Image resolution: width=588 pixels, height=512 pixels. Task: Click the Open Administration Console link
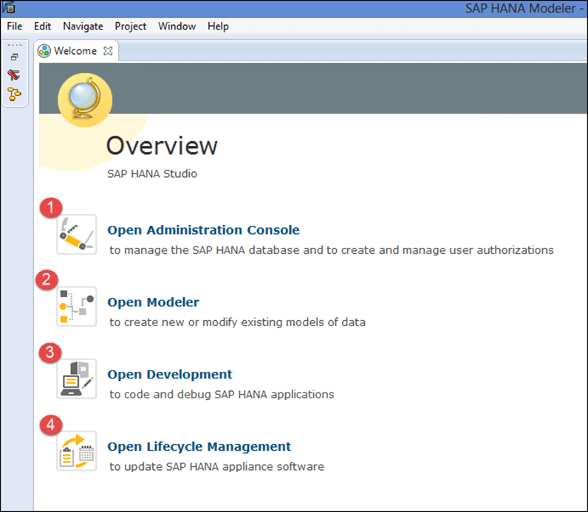click(x=203, y=230)
